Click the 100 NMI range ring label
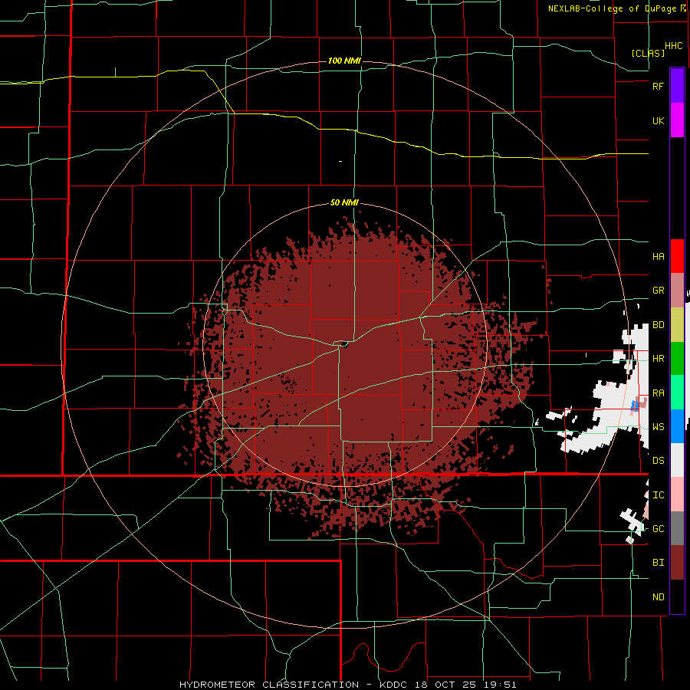Screen dimensions: 690x690 point(344,61)
